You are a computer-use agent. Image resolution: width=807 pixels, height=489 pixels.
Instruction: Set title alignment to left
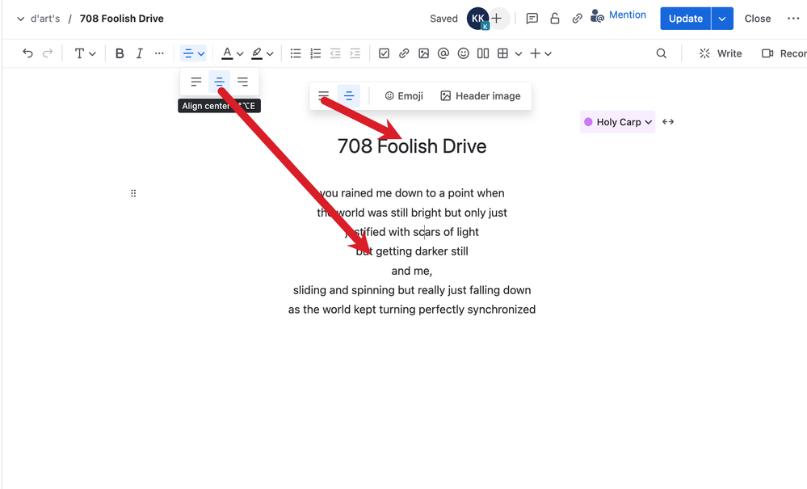tap(324, 95)
